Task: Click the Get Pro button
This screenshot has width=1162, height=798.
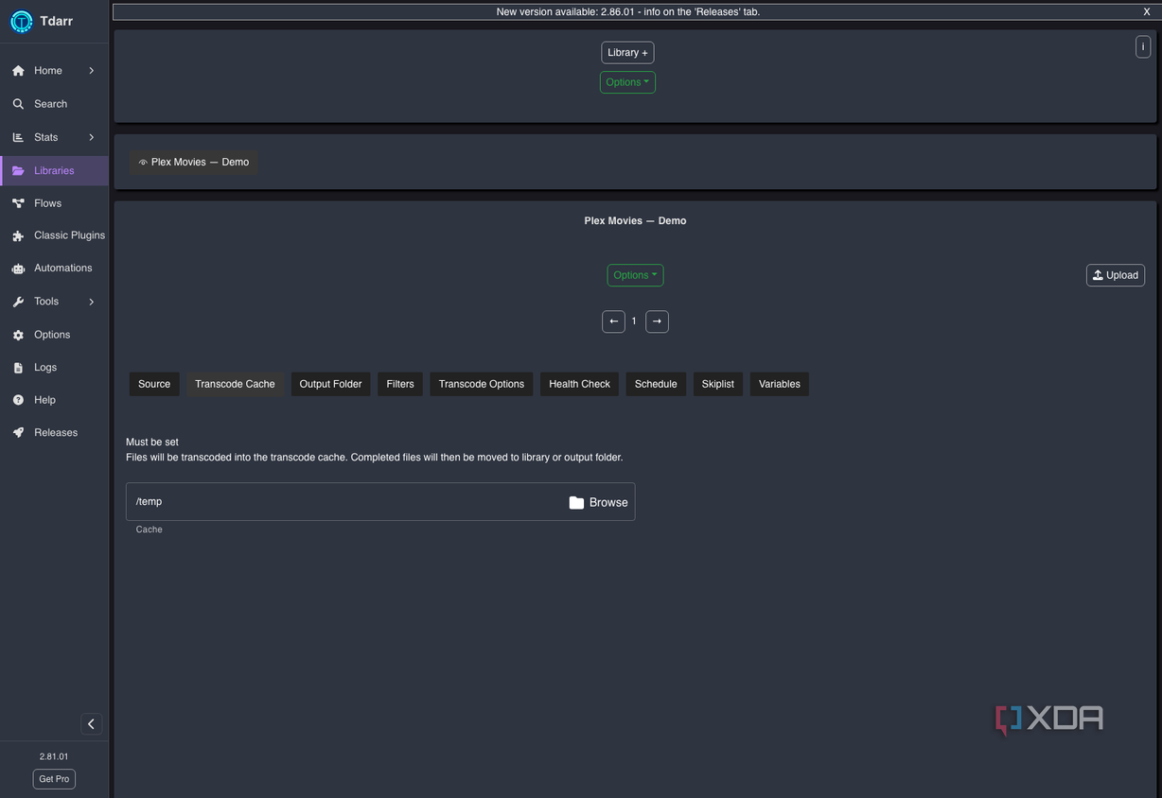Action: (x=54, y=779)
